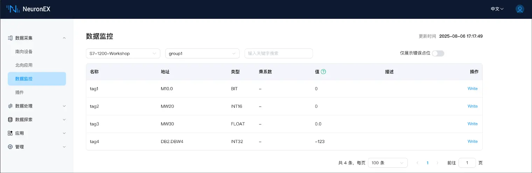Focus the keyword search input field

click(278, 53)
